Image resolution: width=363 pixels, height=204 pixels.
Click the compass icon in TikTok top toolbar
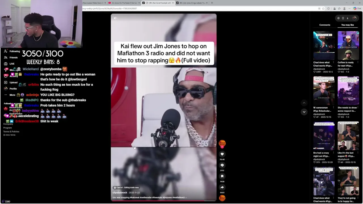click(338, 18)
